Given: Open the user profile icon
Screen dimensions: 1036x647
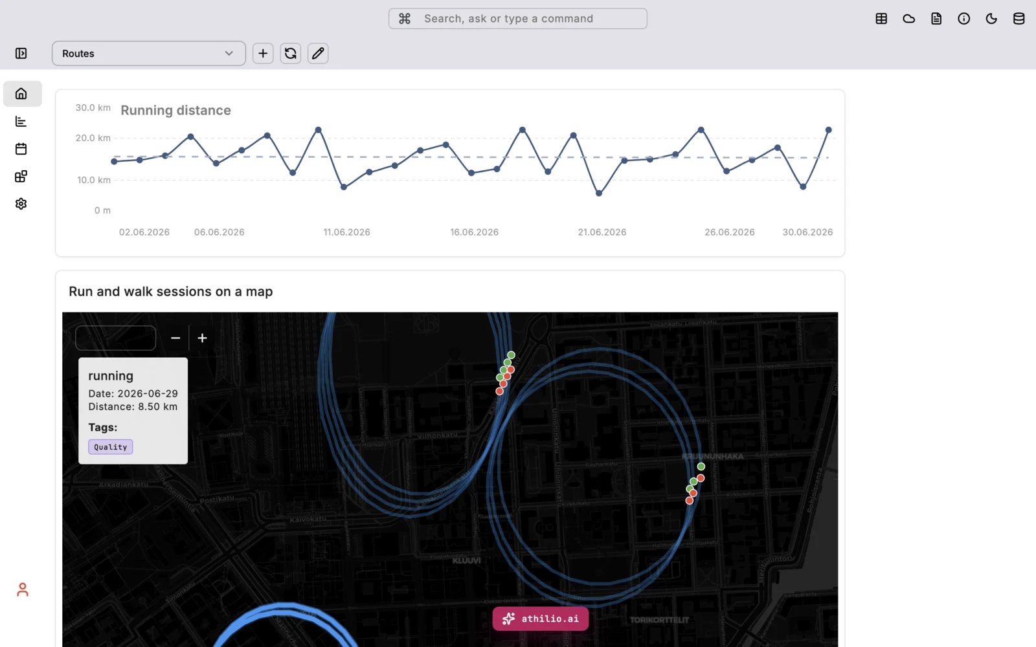Looking at the screenshot, I should coord(23,589).
